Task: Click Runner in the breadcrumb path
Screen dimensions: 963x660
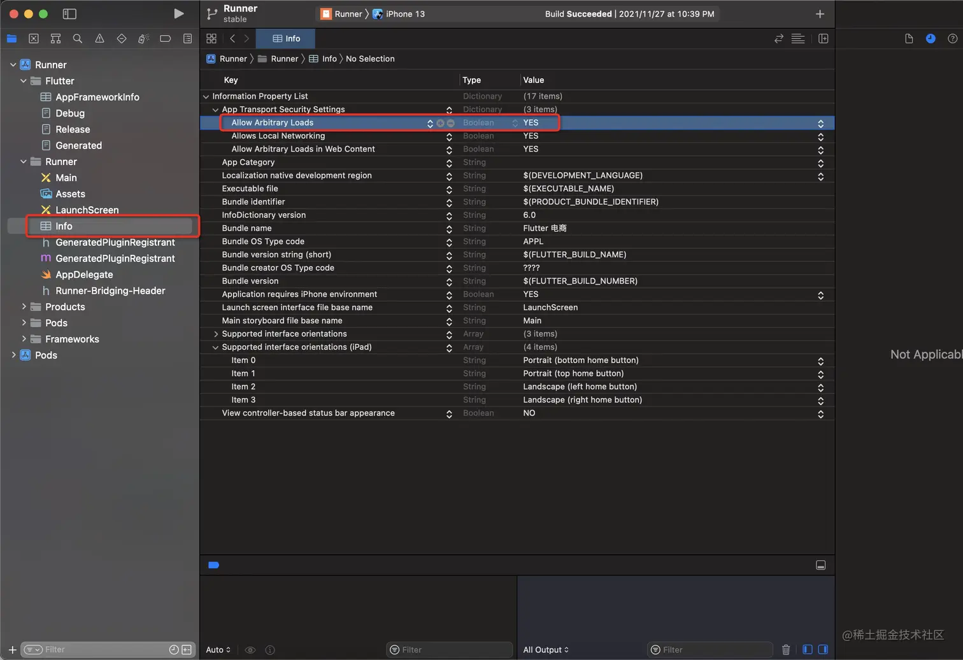Action: [233, 59]
